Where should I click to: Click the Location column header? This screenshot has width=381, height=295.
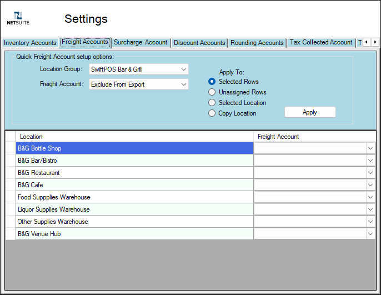point(134,137)
